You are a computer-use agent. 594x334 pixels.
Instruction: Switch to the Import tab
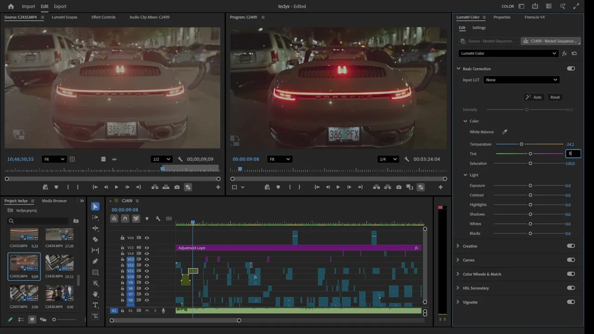(x=28, y=6)
